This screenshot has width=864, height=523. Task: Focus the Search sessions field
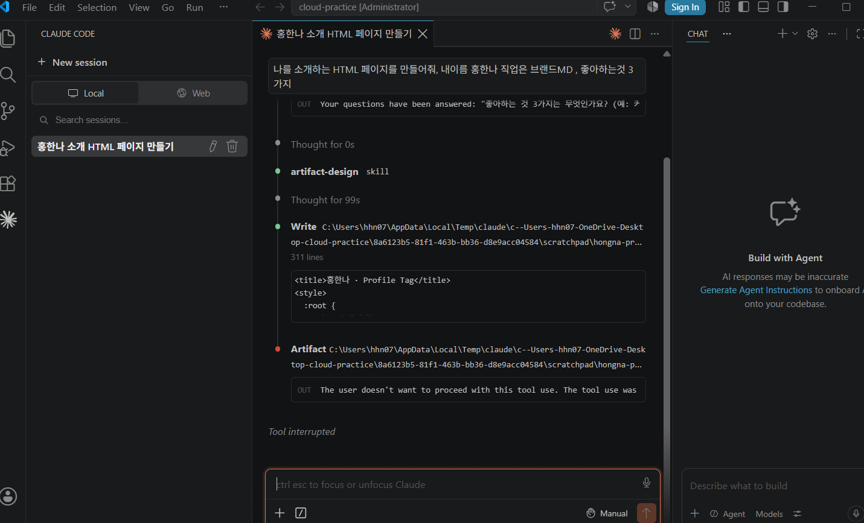(x=139, y=120)
